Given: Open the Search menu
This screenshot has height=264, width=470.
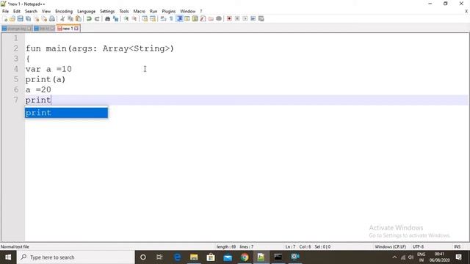Looking at the screenshot, I should point(31,11).
